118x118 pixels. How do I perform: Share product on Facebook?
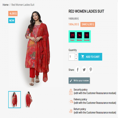pyautogui.click(x=78, y=70)
